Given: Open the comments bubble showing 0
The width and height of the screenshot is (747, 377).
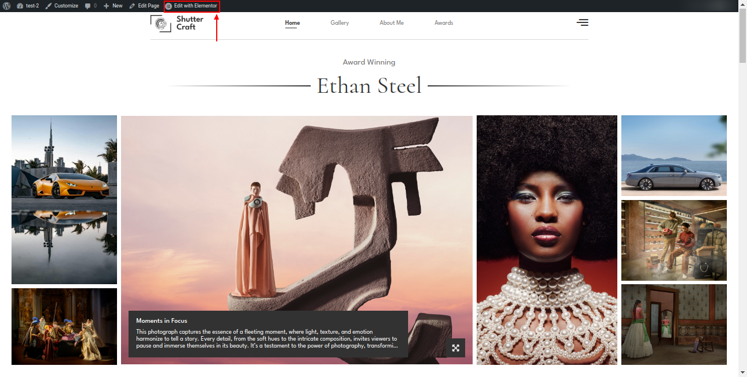Looking at the screenshot, I should coord(90,6).
